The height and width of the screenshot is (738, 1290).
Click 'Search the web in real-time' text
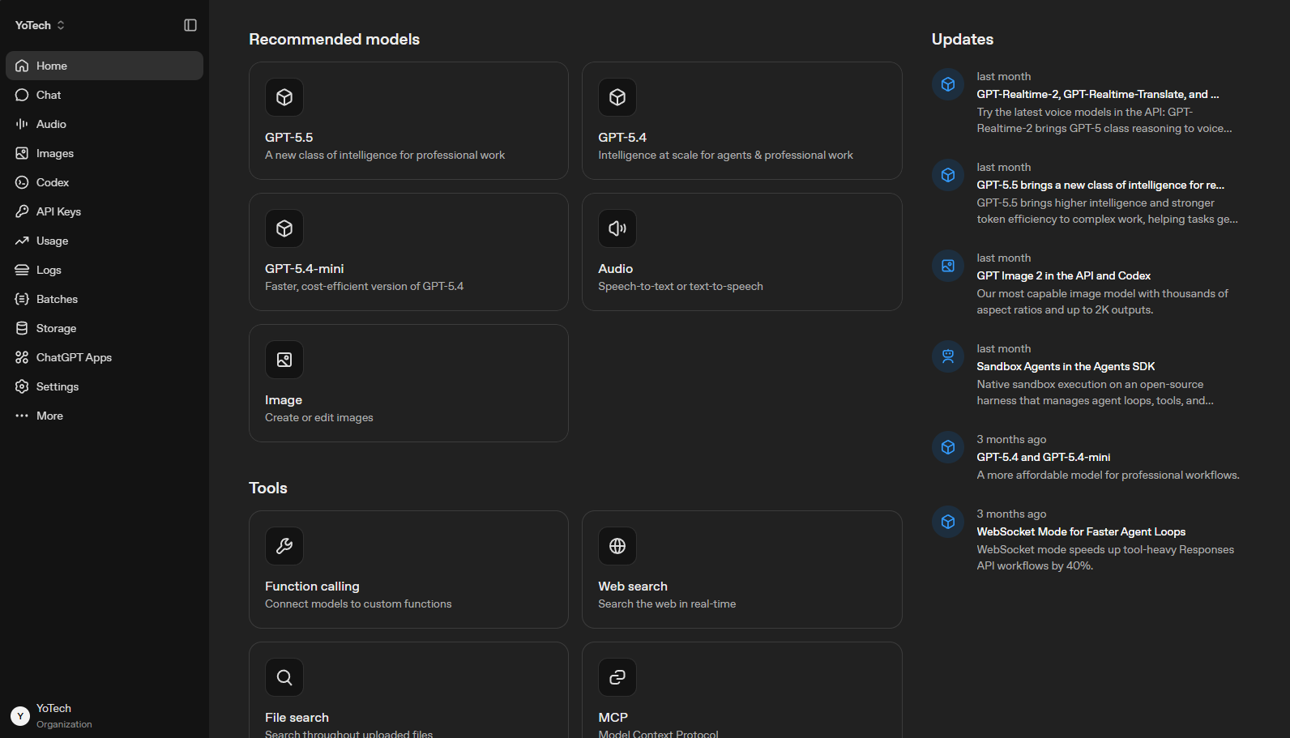(x=667, y=604)
